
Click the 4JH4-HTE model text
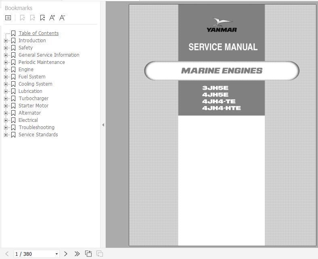coord(222,108)
